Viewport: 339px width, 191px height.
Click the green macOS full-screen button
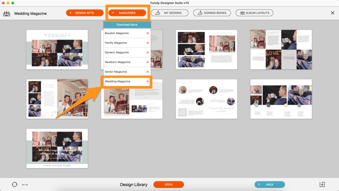[13, 3]
